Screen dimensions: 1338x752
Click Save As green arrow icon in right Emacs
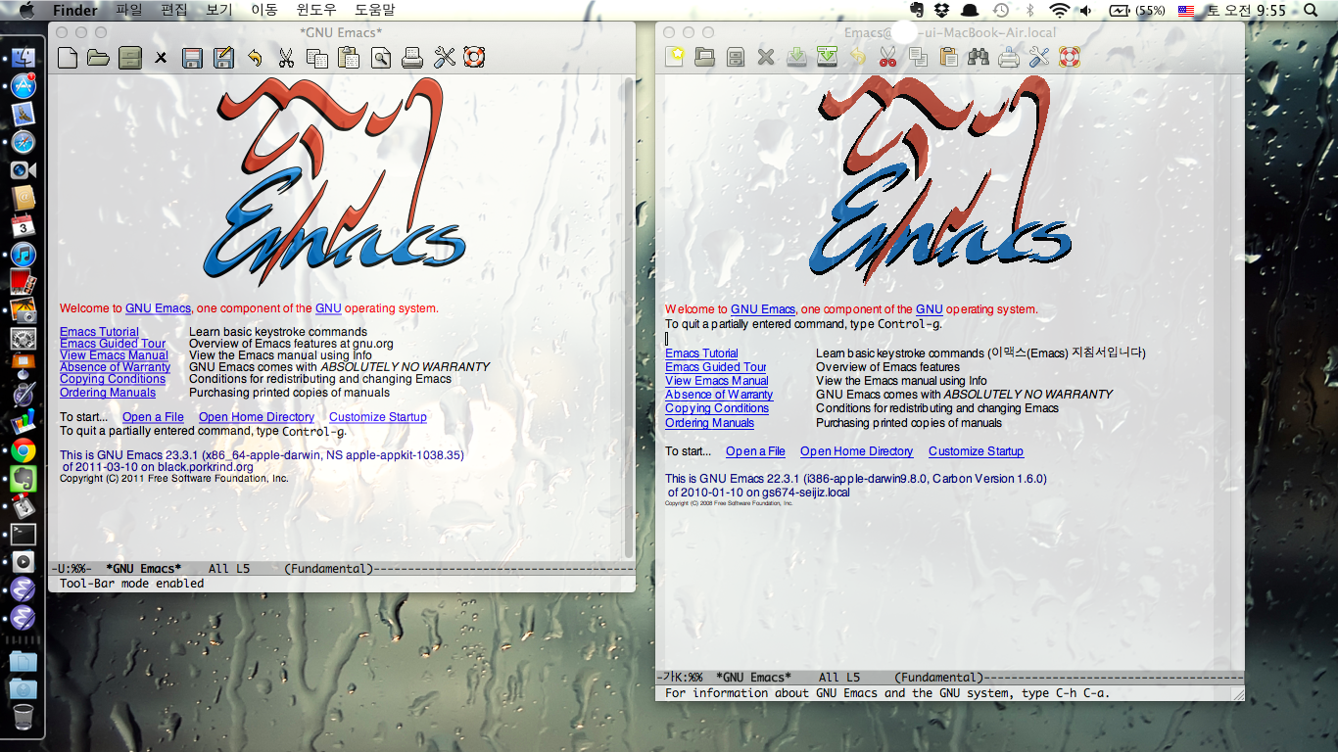(x=827, y=57)
